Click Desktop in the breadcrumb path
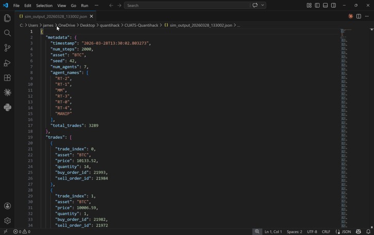This screenshot has width=374, height=235. (88, 25)
